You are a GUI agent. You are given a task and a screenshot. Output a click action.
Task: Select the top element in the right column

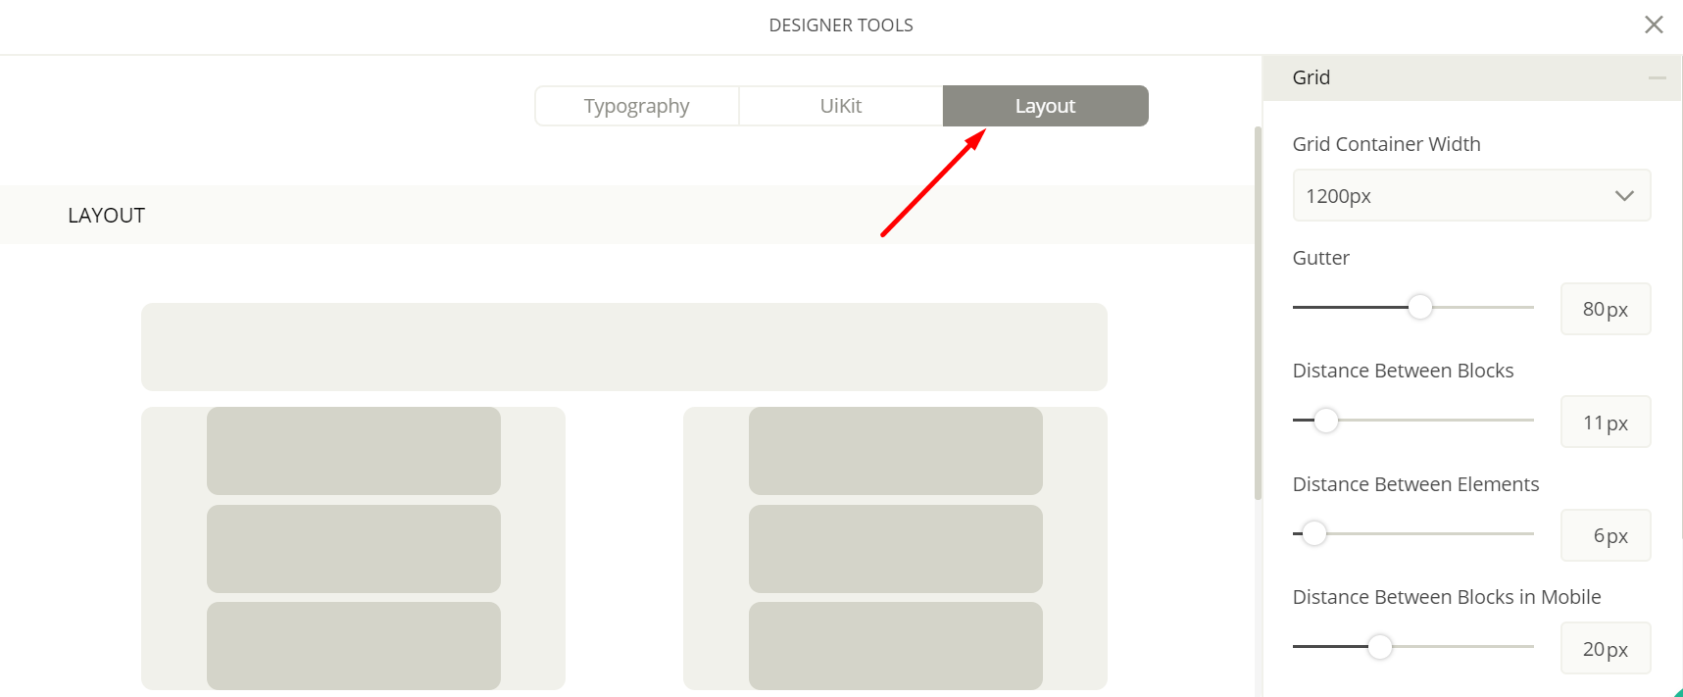tap(895, 451)
